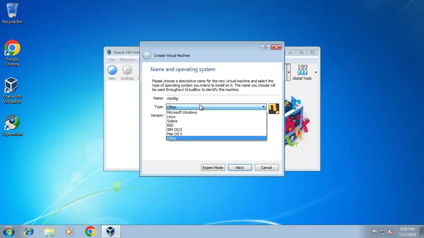Click New toolbar icon in VirtualBox Manager
The height and width of the screenshot is (238, 424).
click(x=112, y=73)
